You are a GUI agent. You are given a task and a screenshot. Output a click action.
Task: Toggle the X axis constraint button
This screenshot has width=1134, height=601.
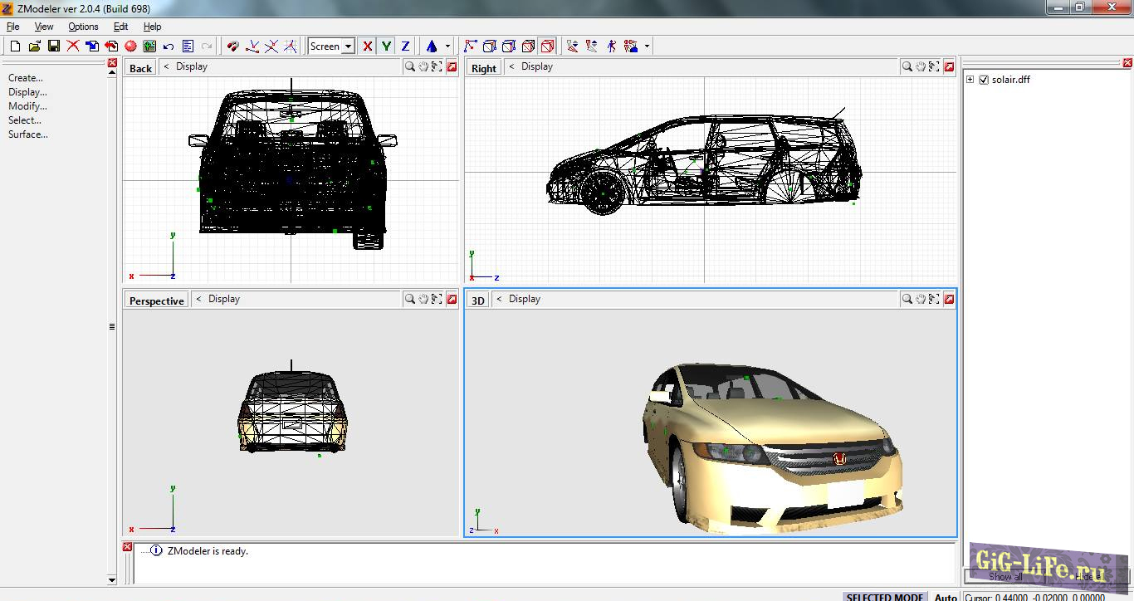point(367,46)
